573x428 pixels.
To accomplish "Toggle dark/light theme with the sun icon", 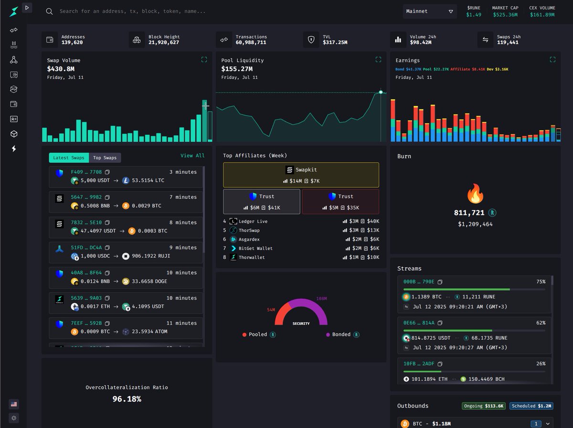I will point(13,418).
